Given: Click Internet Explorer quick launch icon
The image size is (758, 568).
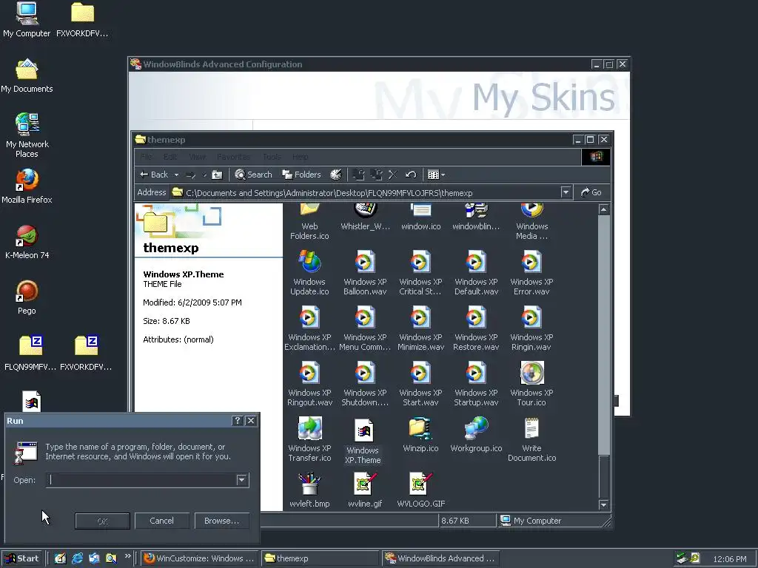Looking at the screenshot, I should 77,558.
